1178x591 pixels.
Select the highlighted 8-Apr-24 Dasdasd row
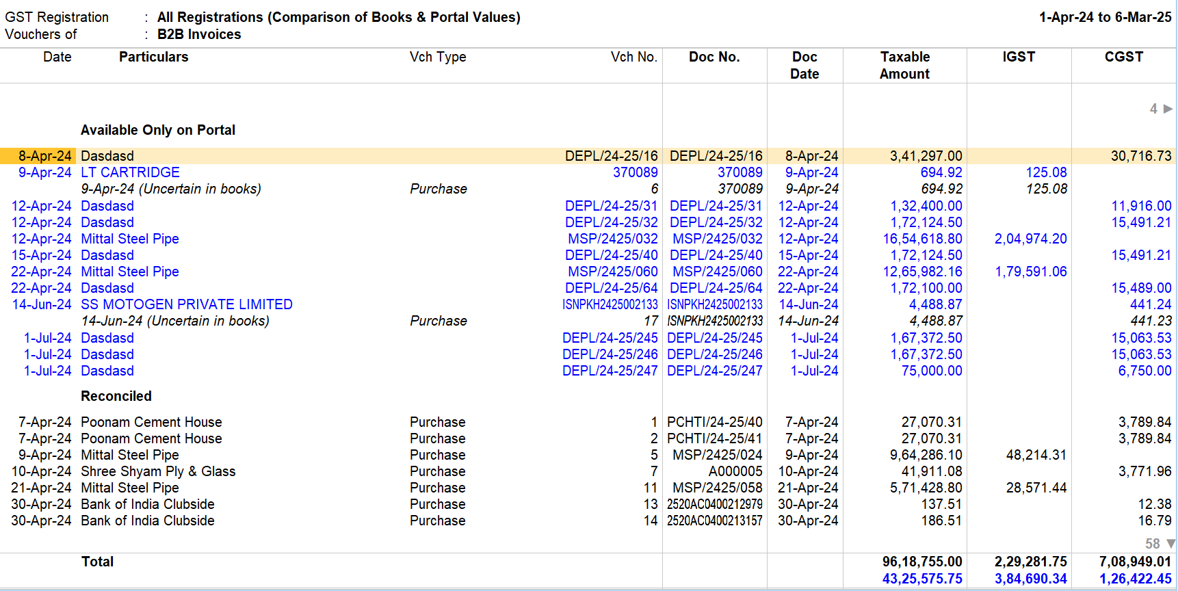(x=588, y=156)
